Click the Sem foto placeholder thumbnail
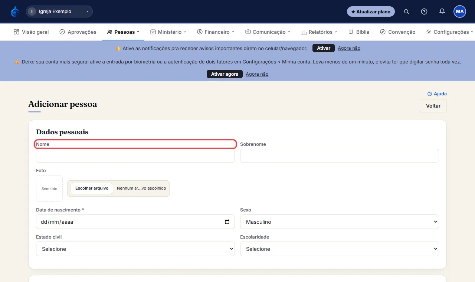This screenshot has width=475, height=282. (49, 188)
